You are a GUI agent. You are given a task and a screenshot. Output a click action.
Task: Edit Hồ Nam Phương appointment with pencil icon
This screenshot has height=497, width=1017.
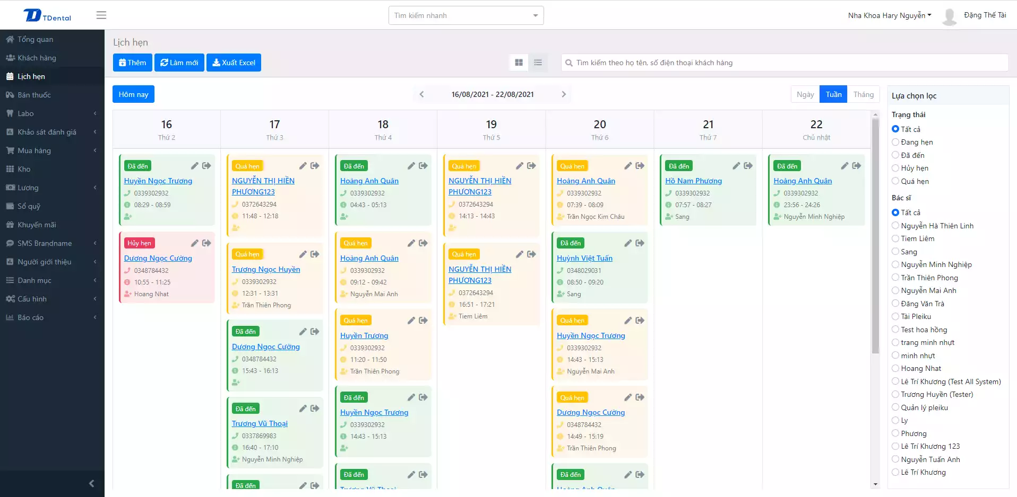pos(736,166)
